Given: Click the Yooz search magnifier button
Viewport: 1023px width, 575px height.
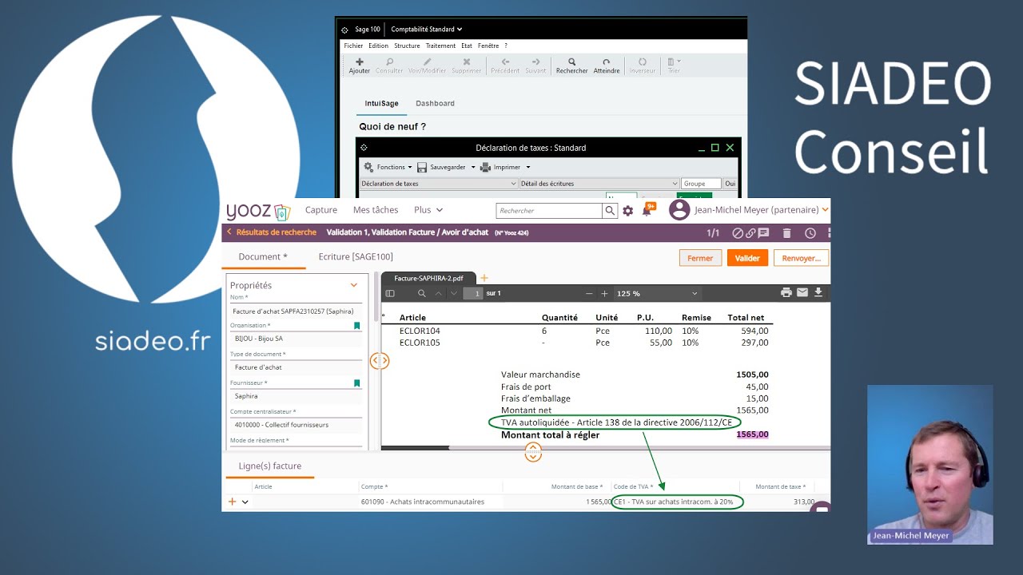Looking at the screenshot, I should [610, 211].
